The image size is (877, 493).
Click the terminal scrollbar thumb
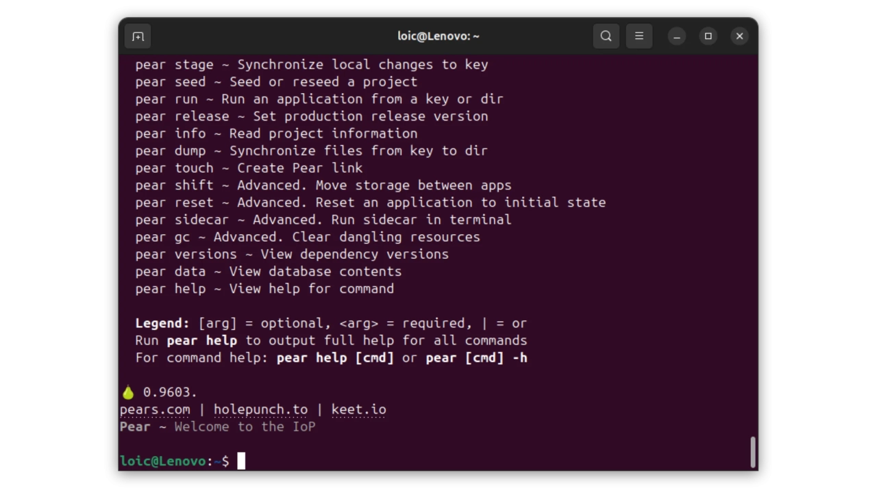click(753, 452)
